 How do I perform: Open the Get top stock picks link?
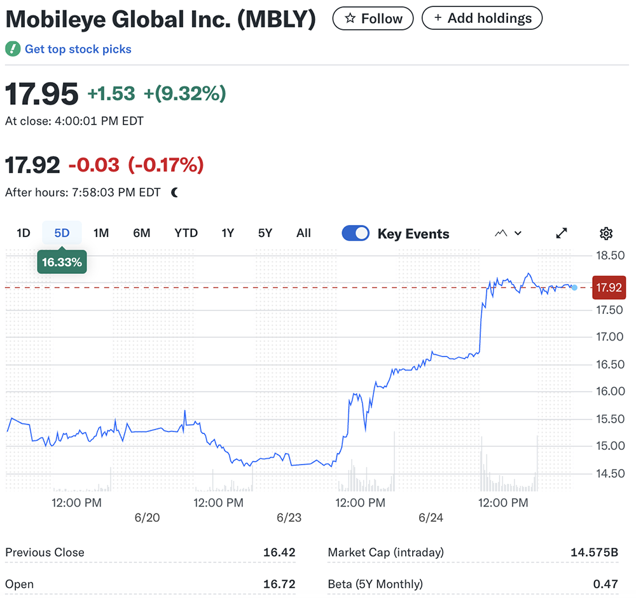click(78, 49)
